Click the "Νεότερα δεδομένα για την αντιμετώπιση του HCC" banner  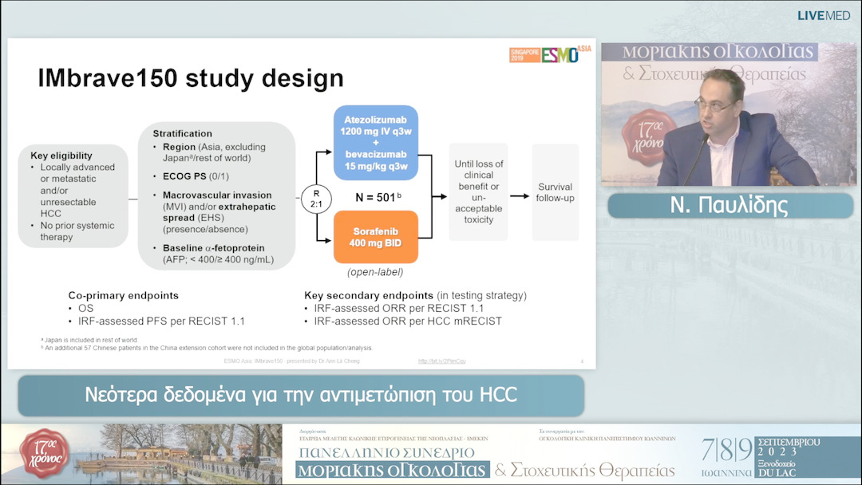pos(301,395)
